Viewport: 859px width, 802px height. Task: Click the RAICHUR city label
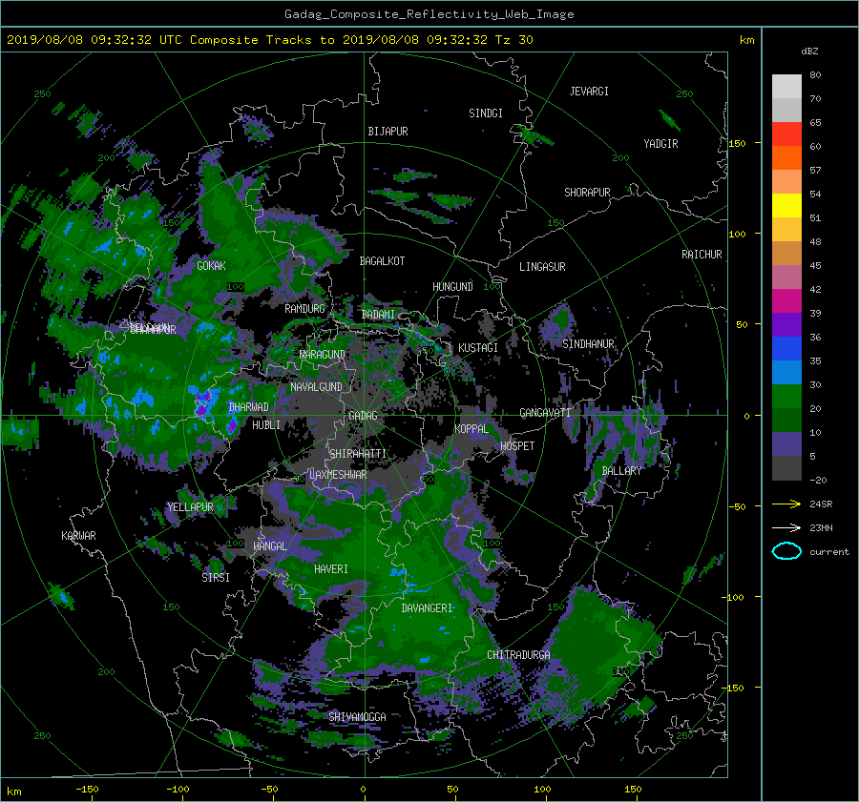pyautogui.click(x=702, y=255)
